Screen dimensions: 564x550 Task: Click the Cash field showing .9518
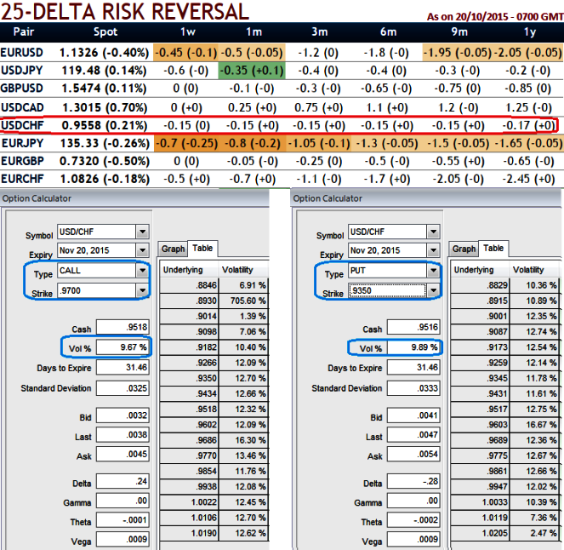(122, 327)
